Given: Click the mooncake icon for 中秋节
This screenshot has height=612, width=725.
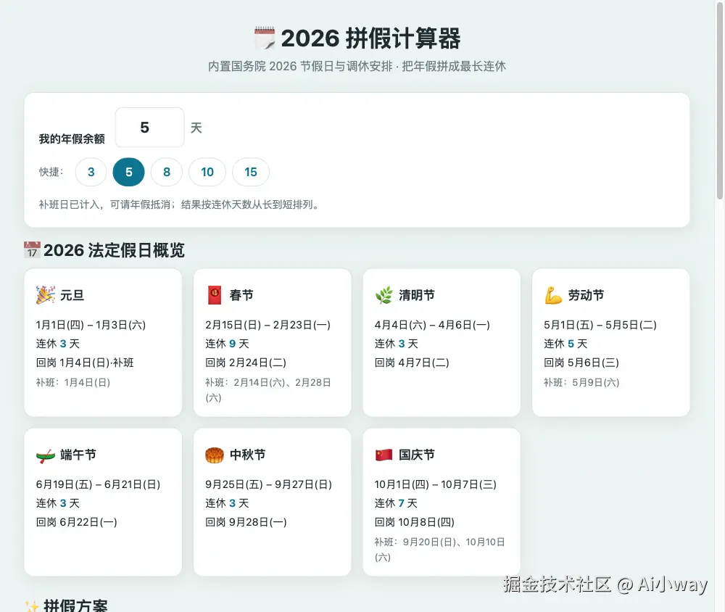Looking at the screenshot, I should (215, 455).
